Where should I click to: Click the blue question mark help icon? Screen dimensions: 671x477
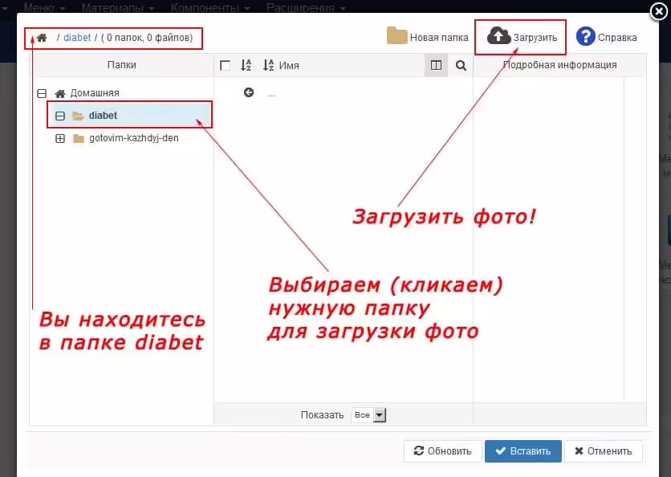[x=585, y=37]
